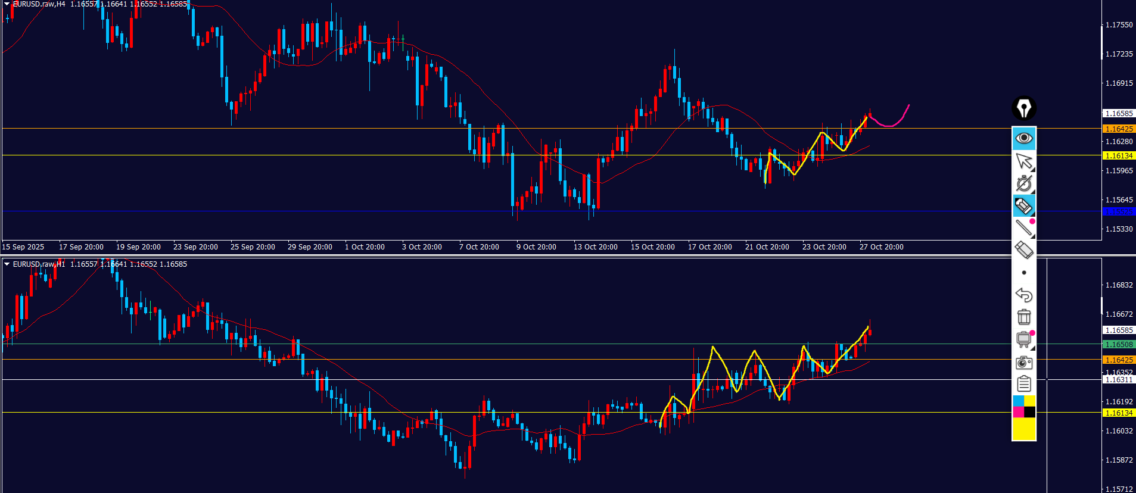The width and height of the screenshot is (1136, 493).
Task: Choose the straight line drawing tool
Action: point(1023,228)
